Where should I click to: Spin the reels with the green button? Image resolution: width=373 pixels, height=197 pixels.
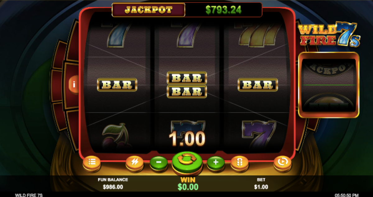click(187, 161)
